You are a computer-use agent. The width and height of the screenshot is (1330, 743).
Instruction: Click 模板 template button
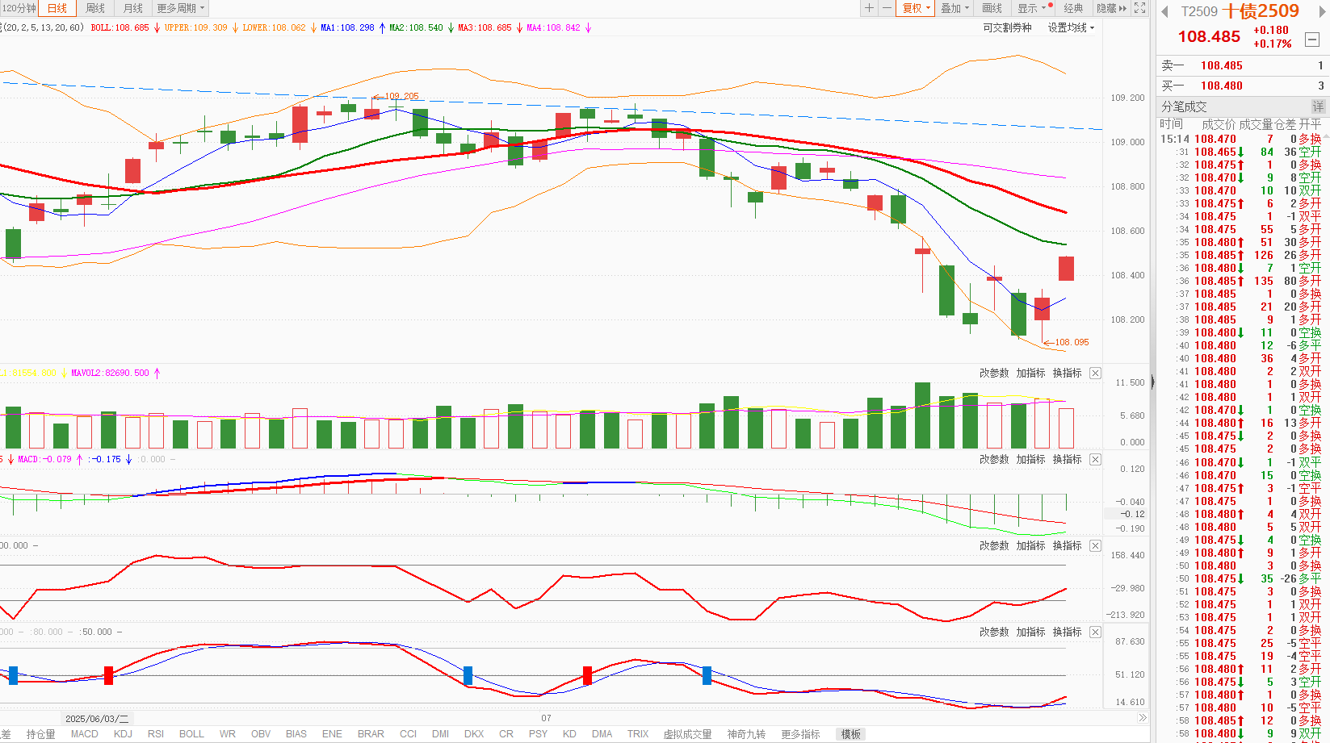coord(851,734)
